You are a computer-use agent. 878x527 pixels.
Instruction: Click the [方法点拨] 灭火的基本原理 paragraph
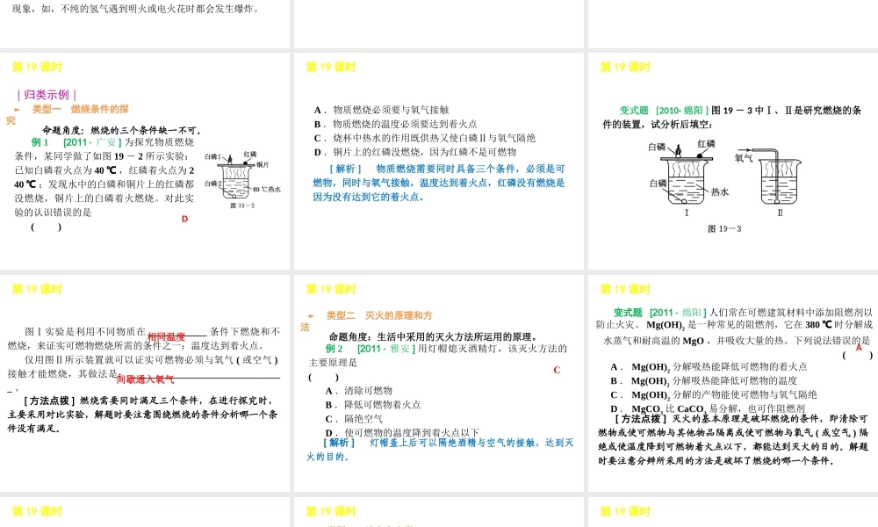coord(733,440)
